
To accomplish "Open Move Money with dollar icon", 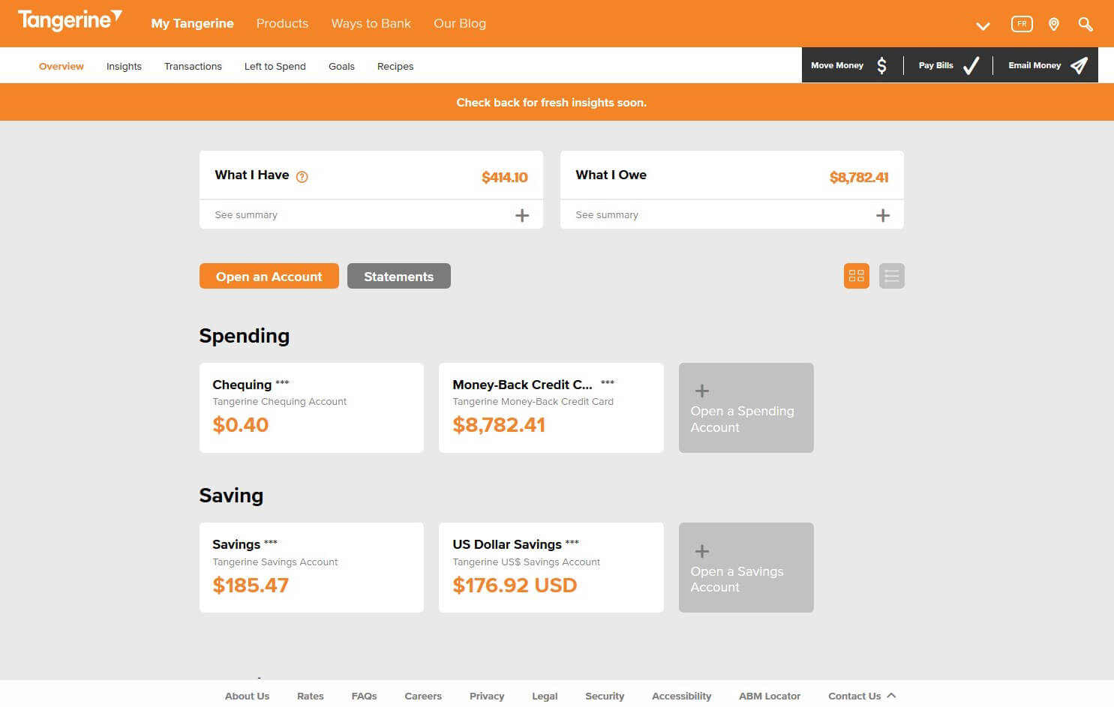I will (x=850, y=65).
